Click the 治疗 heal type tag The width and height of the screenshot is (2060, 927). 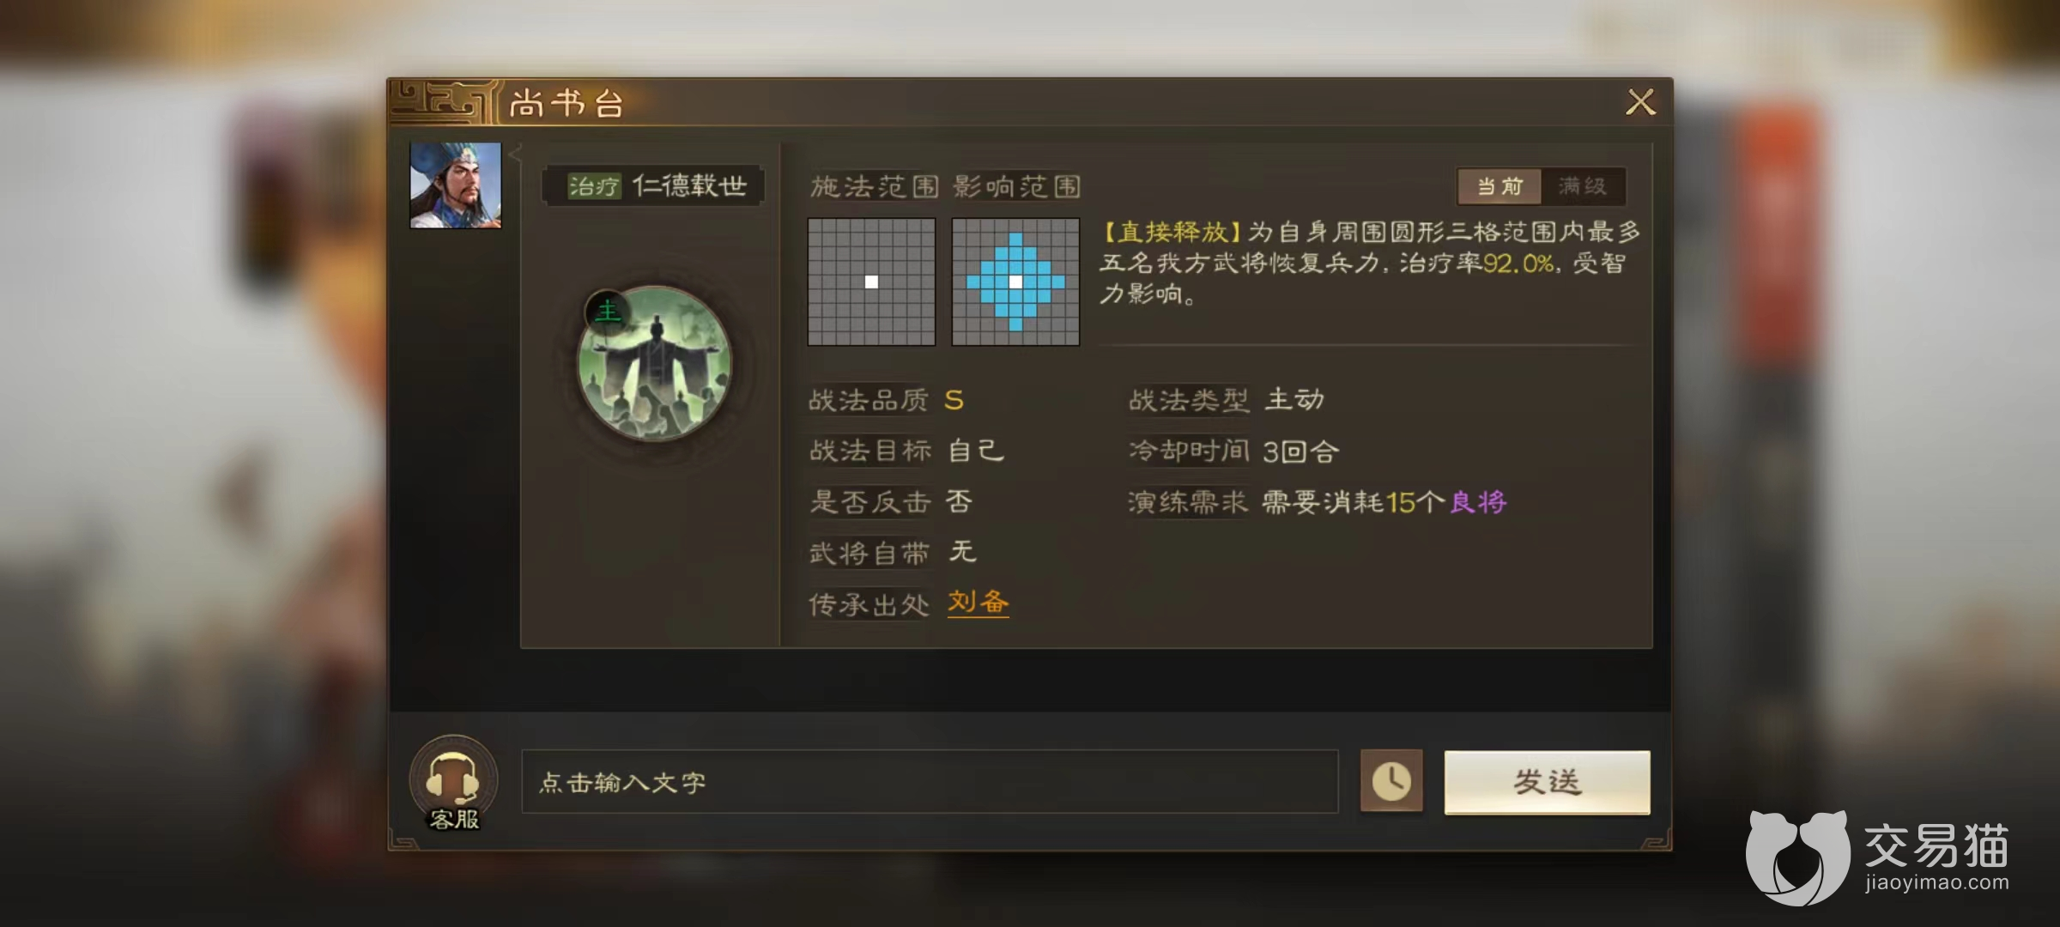(594, 186)
